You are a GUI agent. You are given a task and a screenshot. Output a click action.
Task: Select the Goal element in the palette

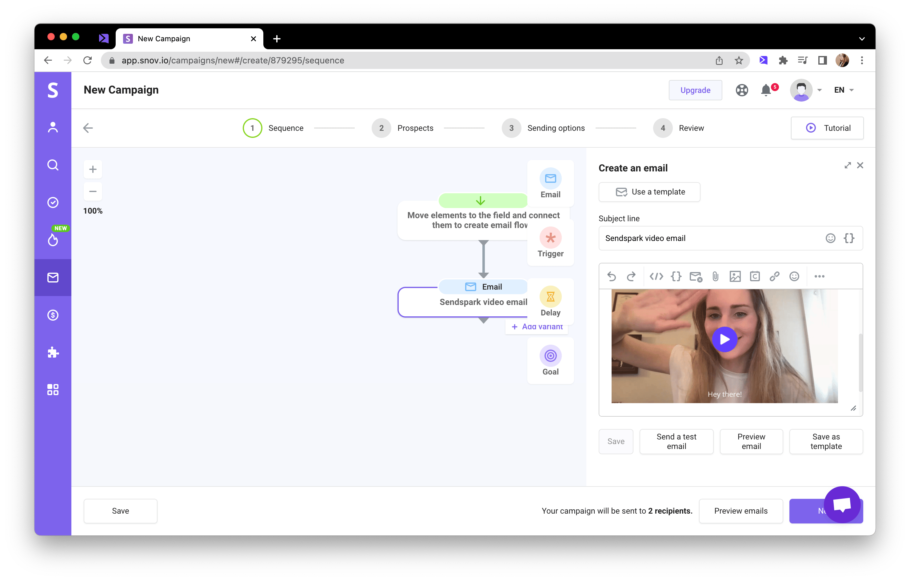551,361
